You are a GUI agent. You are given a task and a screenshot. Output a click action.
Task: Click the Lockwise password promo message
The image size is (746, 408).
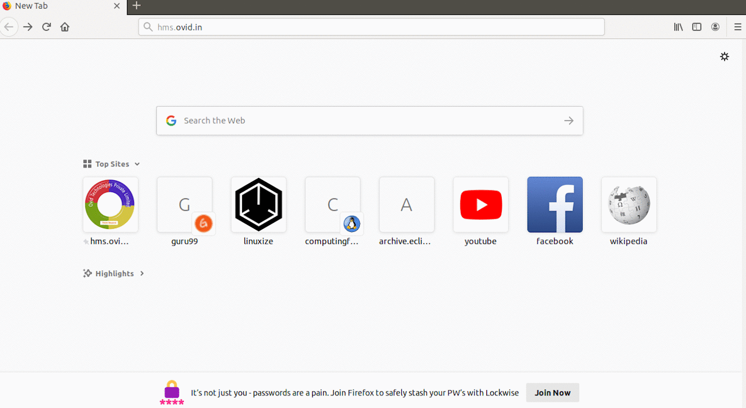(355, 393)
